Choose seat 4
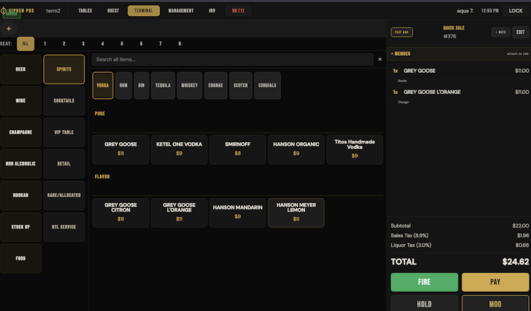This screenshot has width=531, height=311. point(103,44)
